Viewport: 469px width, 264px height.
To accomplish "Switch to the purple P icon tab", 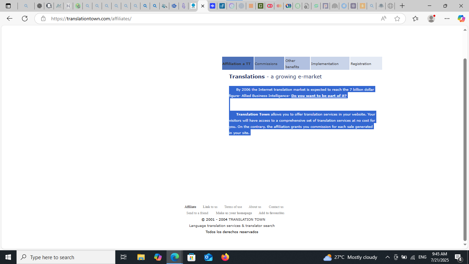I will [x=325, y=6].
